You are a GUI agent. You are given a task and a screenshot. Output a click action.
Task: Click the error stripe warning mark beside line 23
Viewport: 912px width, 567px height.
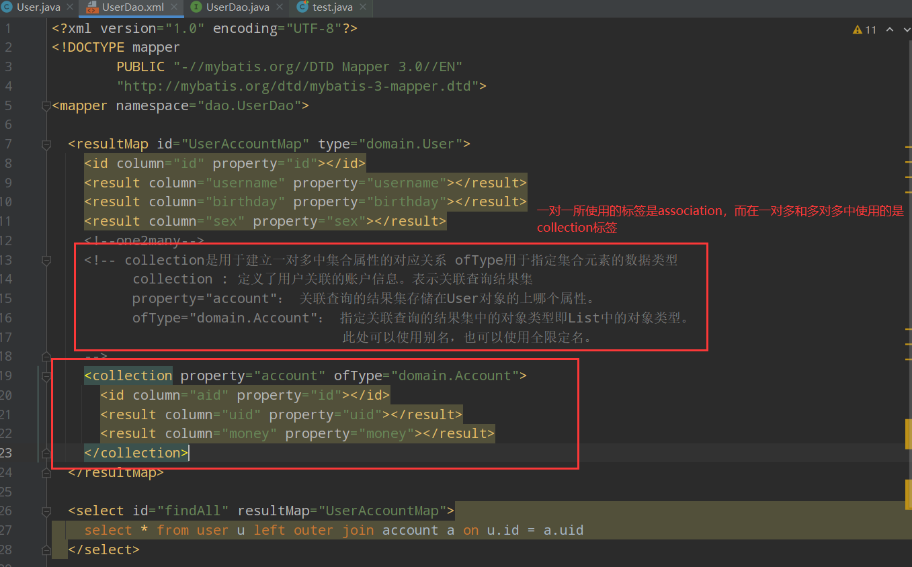pyautogui.click(x=909, y=433)
